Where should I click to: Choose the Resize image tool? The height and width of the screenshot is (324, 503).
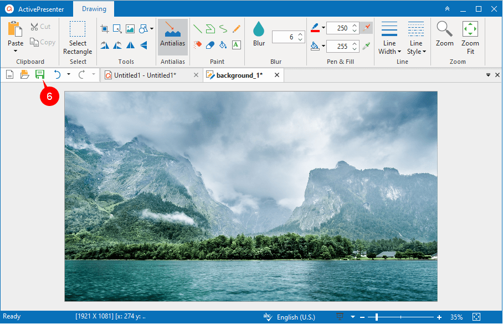coord(117,29)
